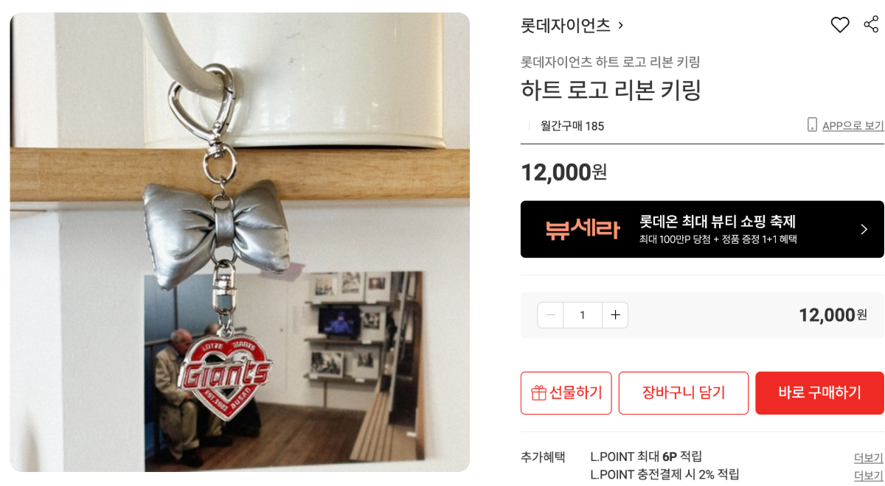Click the red 바로 구매하기 button
Image resolution: width=885 pixels, height=486 pixels.
tap(819, 393)
